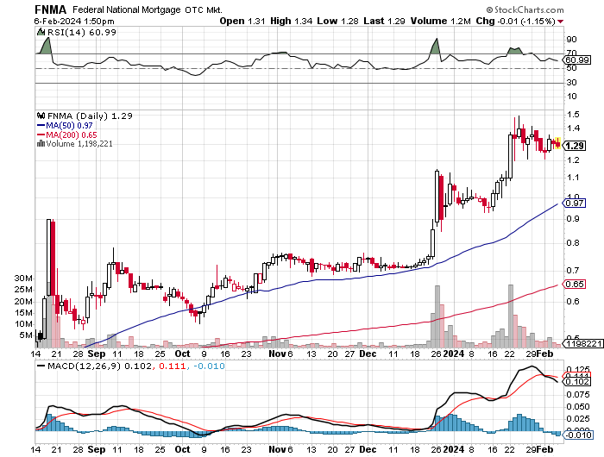Click the 1198221 volume tag on axis
The height and width of the screenshot is (457, 604).
tap(584, 343)
